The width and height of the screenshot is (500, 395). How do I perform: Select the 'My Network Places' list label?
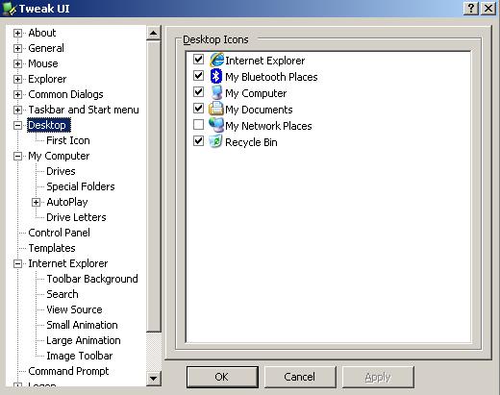tap(268, 126)
